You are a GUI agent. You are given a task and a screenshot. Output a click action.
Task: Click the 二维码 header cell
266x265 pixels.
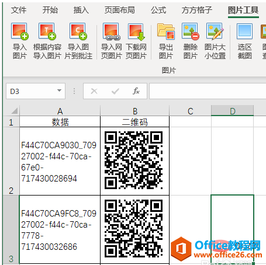(134, 121)
